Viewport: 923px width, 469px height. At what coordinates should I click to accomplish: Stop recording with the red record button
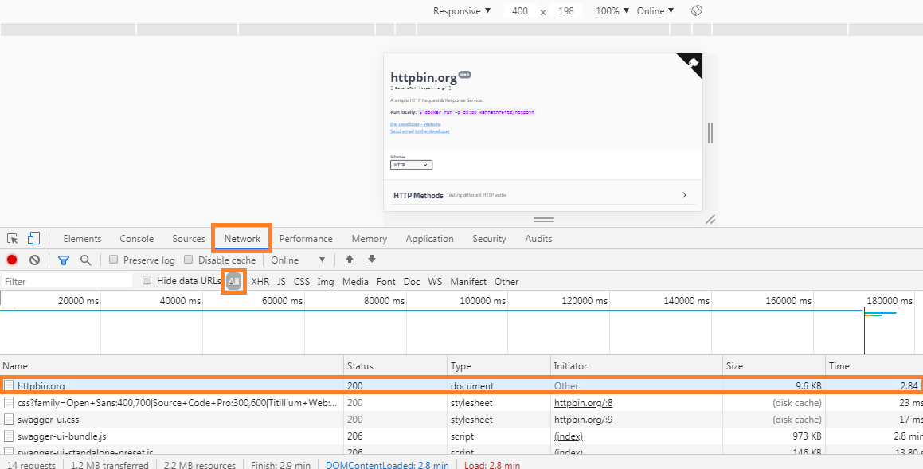tap(12, 260)
